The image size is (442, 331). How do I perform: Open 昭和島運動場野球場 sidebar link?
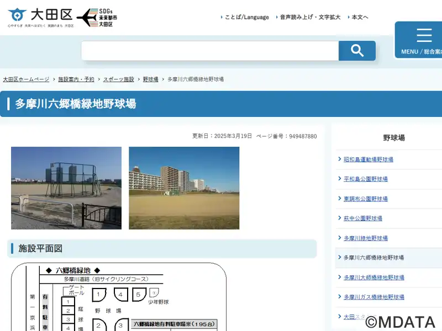368,159
